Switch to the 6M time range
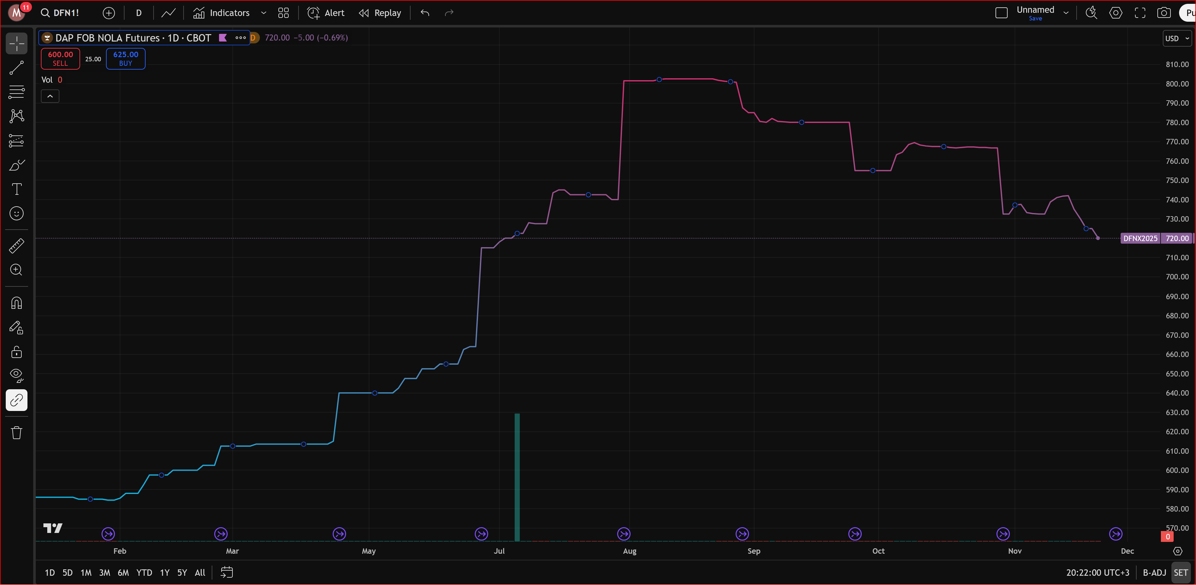 coord(123,573)
